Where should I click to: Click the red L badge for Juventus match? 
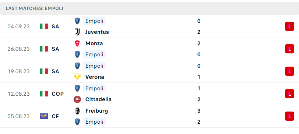pos(290,27)
